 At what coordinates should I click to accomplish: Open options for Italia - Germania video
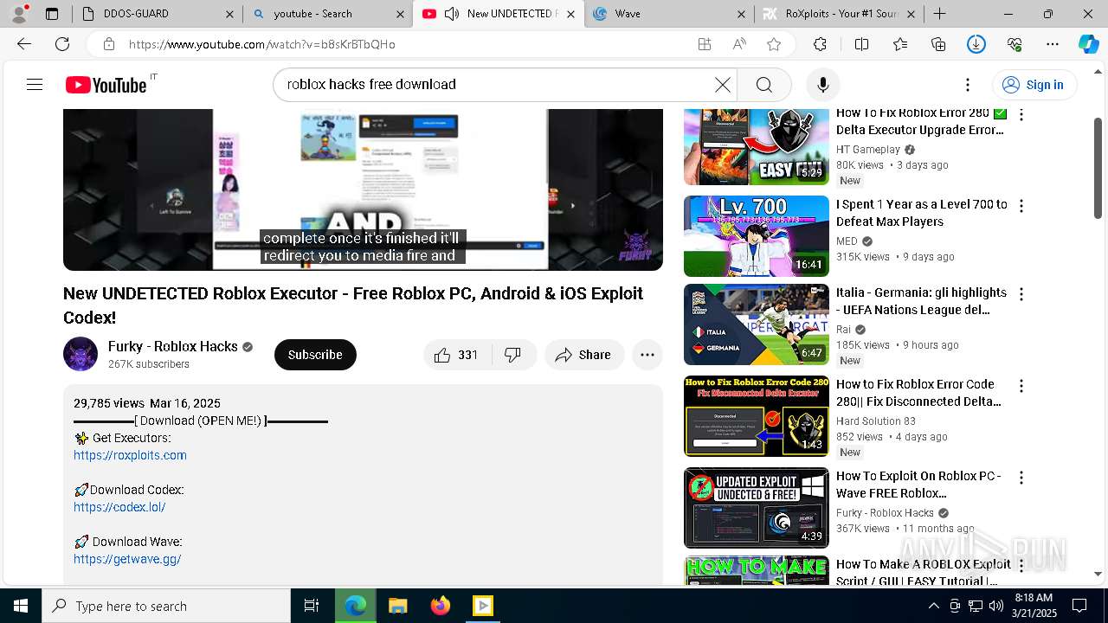(1021, 294)
